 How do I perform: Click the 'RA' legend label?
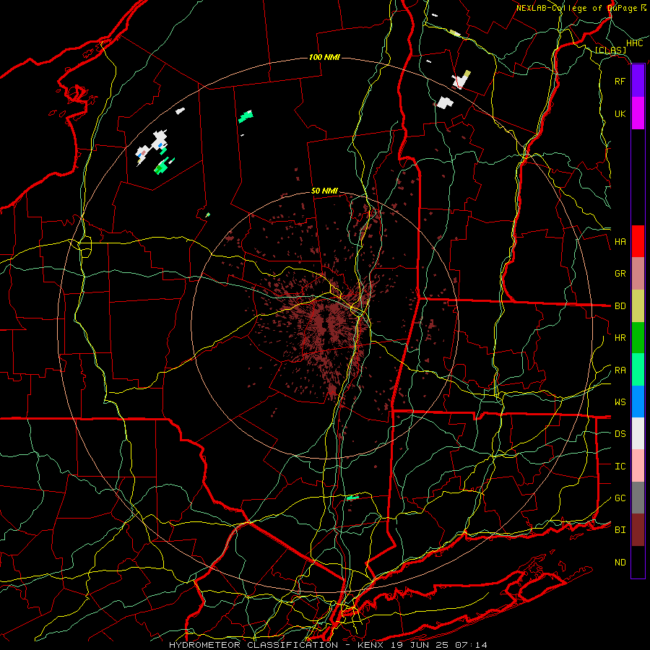[620, 370]
